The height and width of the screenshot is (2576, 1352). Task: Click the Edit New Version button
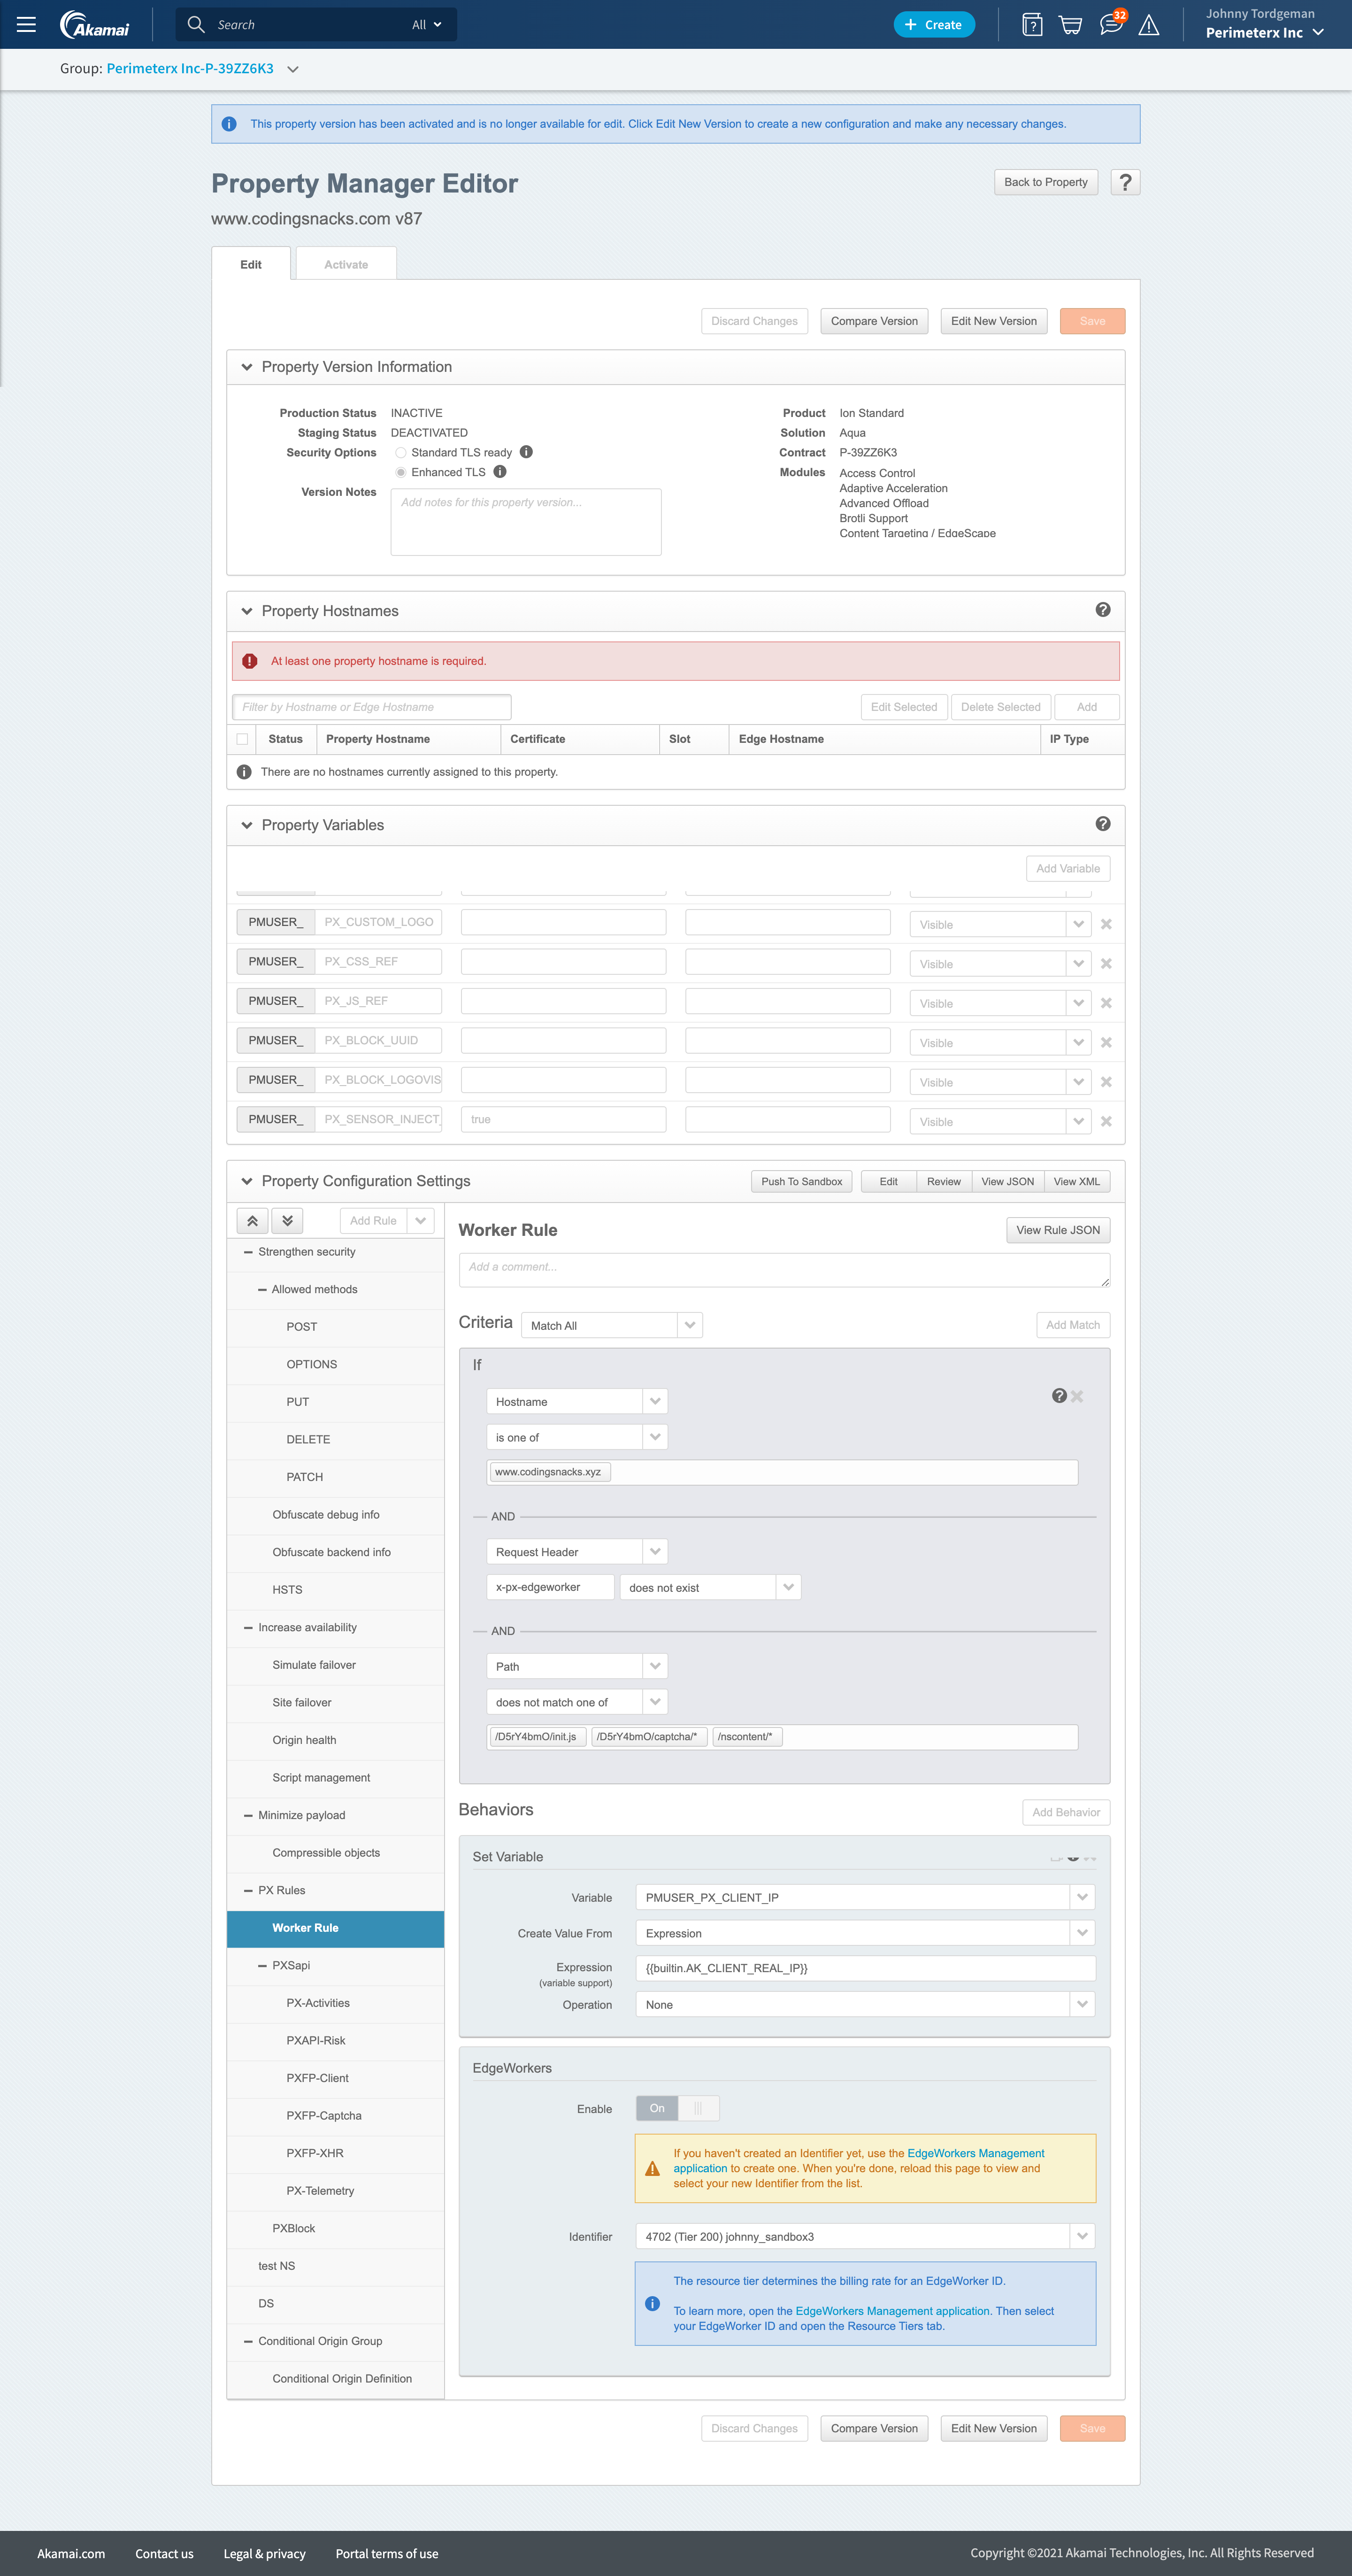[993, 321]
